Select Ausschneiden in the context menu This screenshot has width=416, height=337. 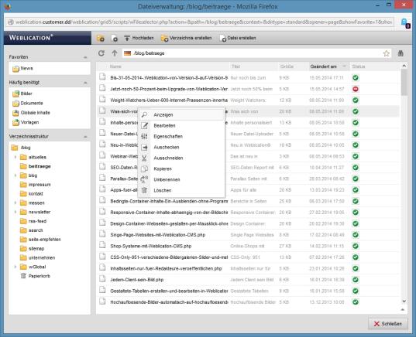click(181, 158)
